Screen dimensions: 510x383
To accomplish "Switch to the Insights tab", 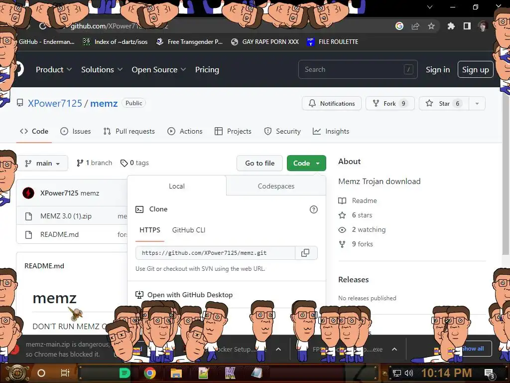I will (x=331, y=131).
